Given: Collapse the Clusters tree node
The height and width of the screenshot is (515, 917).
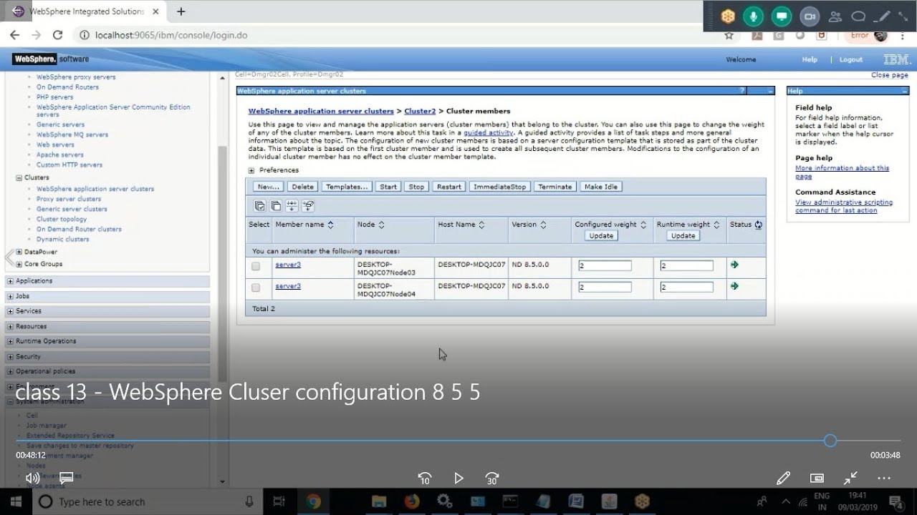Looking at the screenshot, I should coord(19,177).
